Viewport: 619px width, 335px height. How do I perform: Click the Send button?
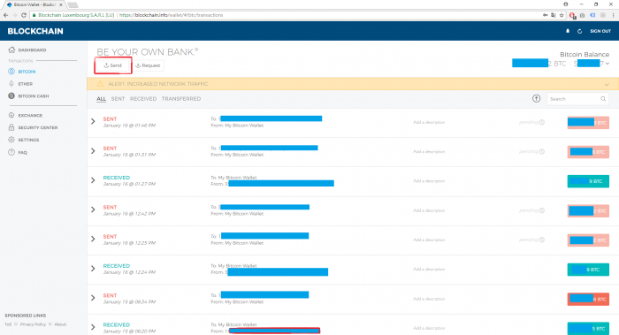click(113, 65)
